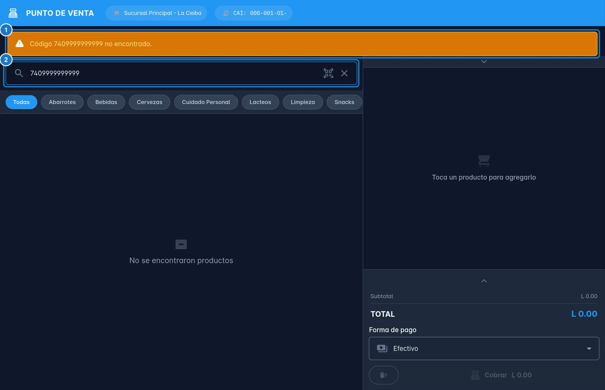Click the 'No se encontraron productos' text

pos(181,261)
